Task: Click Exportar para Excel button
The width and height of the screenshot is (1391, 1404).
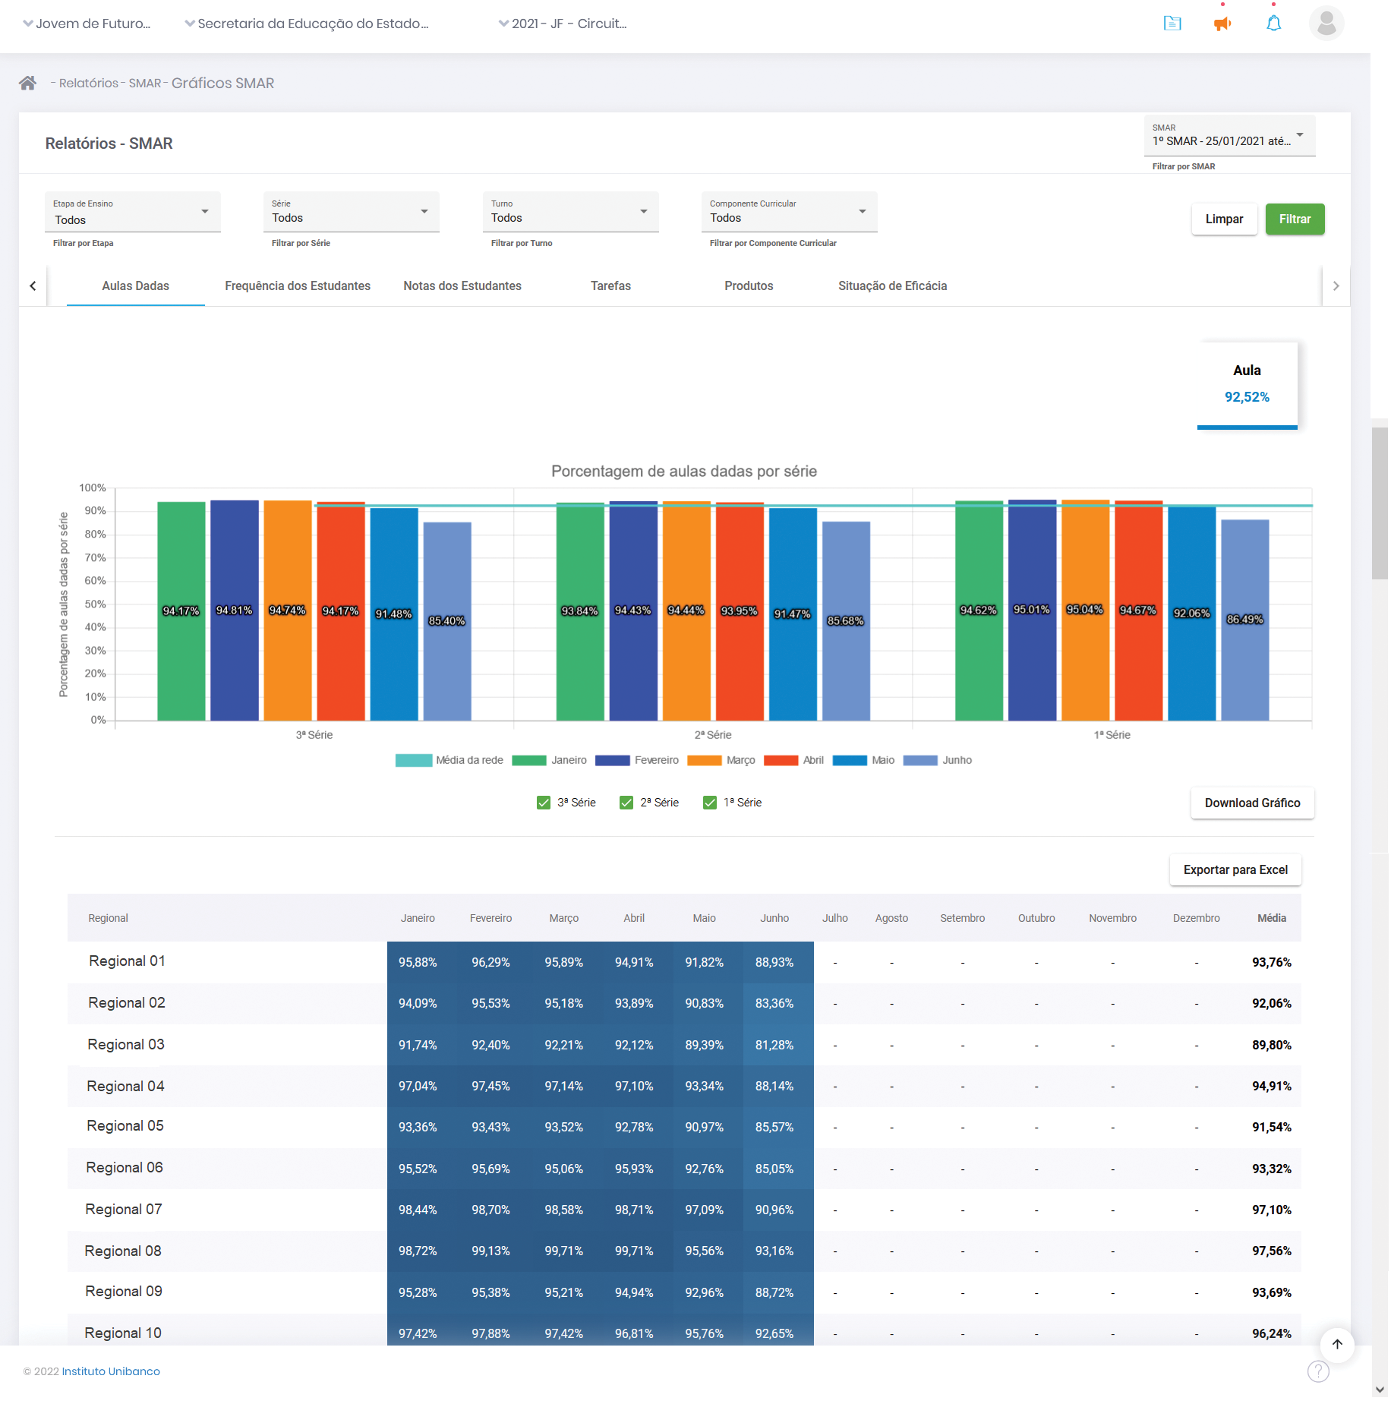Action: tap(1235, 870)
